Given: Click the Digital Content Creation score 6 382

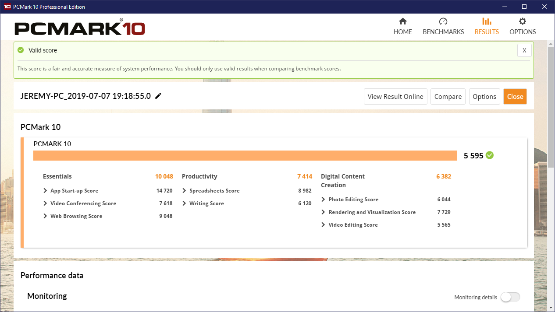Looking at the screenshot, I should [444, 176].
